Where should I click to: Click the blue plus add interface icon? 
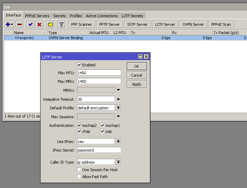click(8, 24)
